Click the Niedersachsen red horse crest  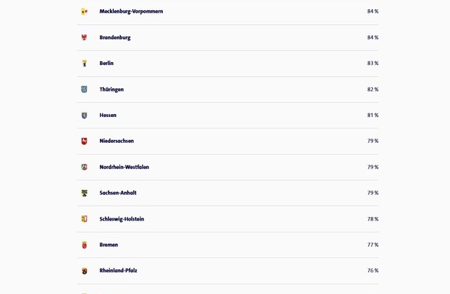[x=84, y=141]
